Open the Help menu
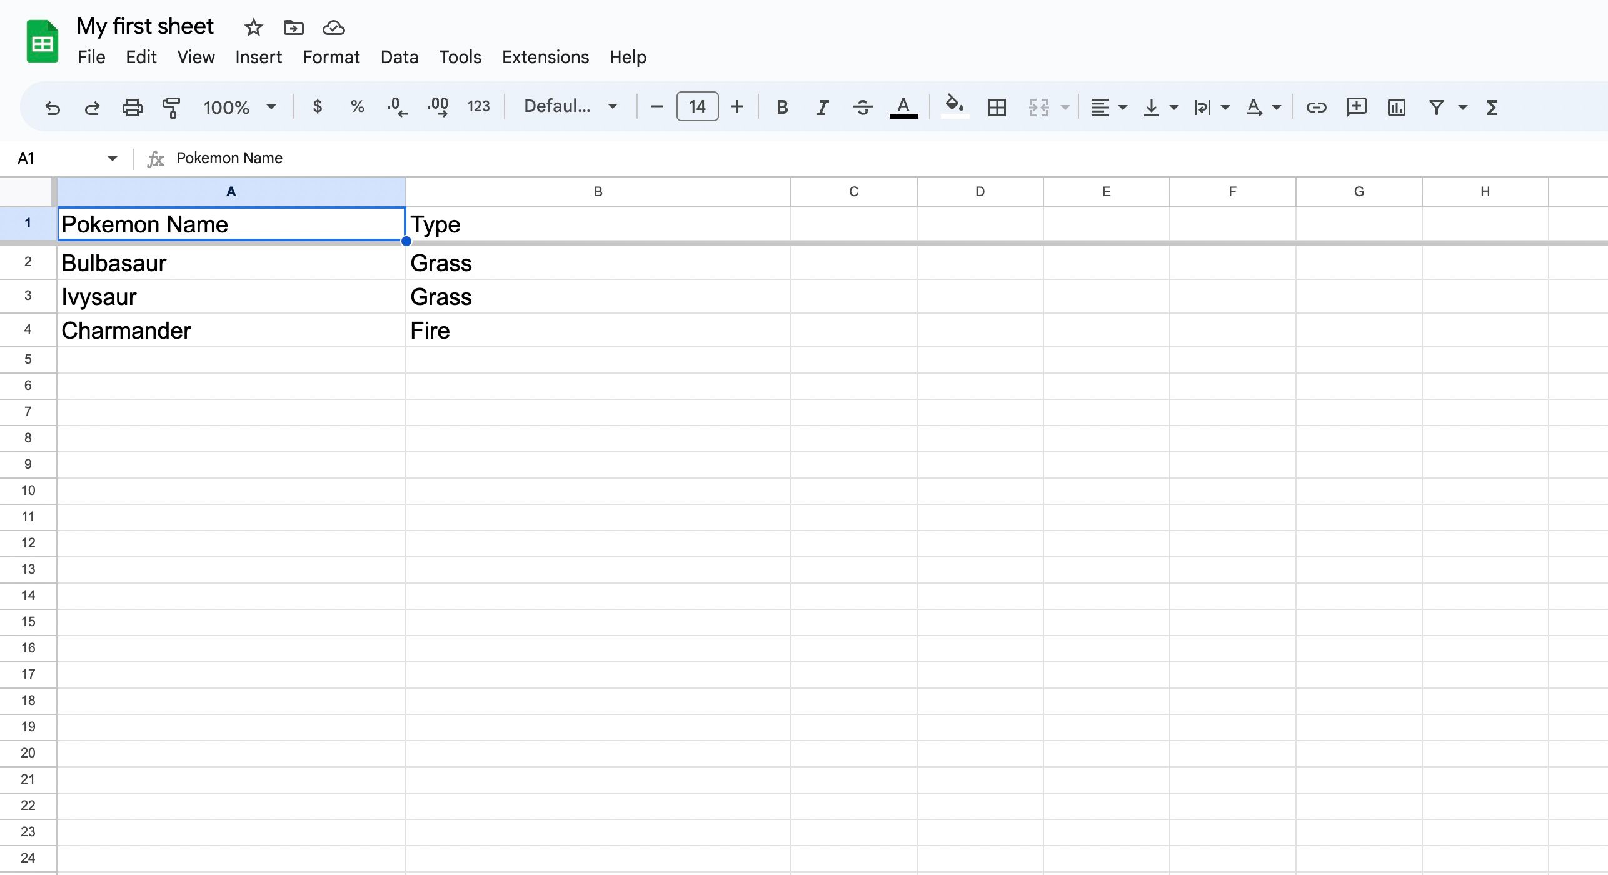Screen dimensions: 1608x875 628,57
